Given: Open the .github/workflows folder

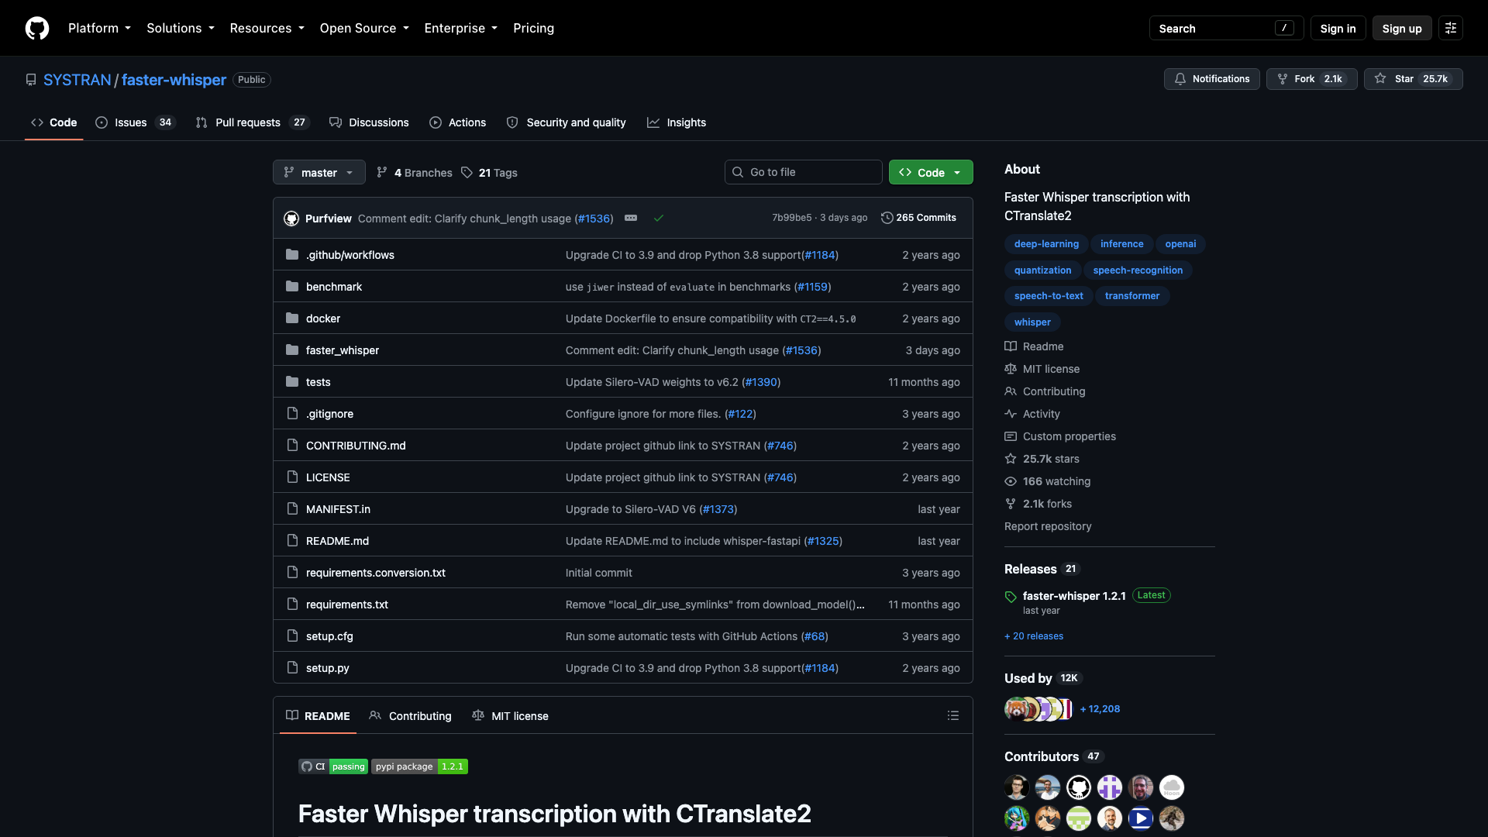Looking at the screenshot, I should pyautogui.click(x=350, y=255).
